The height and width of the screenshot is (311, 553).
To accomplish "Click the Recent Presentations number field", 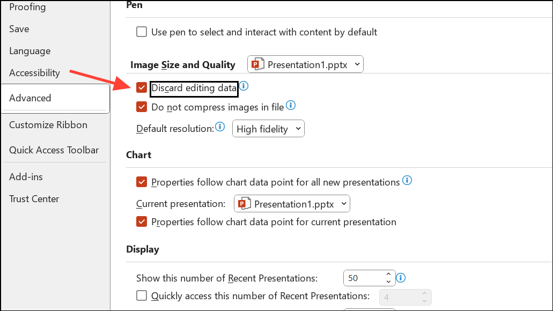I will click(x=363, y=278).
